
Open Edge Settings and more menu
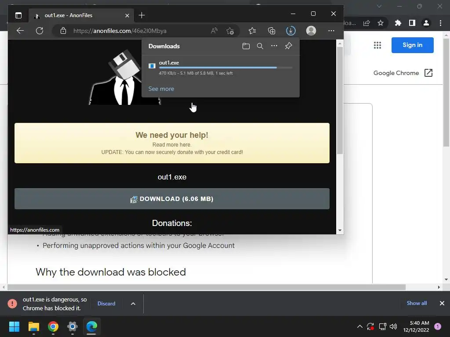pyautogui.click(x=331, y=31)
